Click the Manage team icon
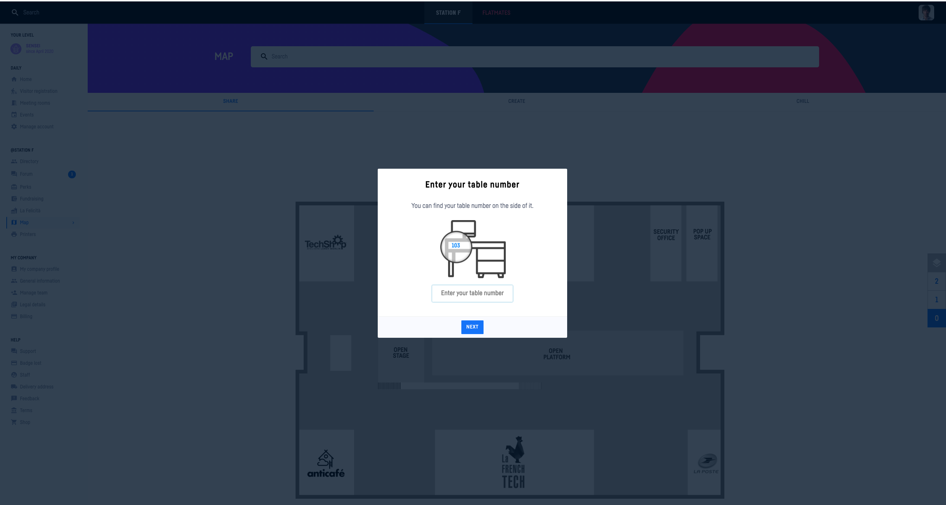946x505 pixels. [14, 293]
